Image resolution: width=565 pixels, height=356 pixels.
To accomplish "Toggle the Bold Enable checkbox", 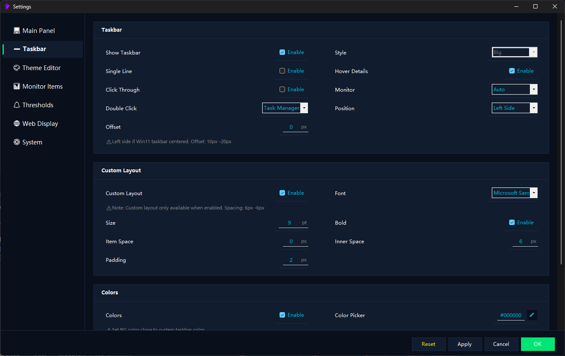I will pyautogui.click(x=512, y=223).
